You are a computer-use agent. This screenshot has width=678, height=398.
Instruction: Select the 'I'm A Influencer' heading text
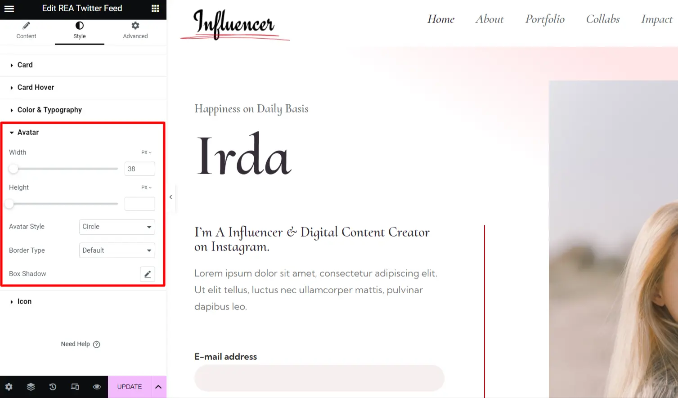pyautogui.click(x=312, y=239)
